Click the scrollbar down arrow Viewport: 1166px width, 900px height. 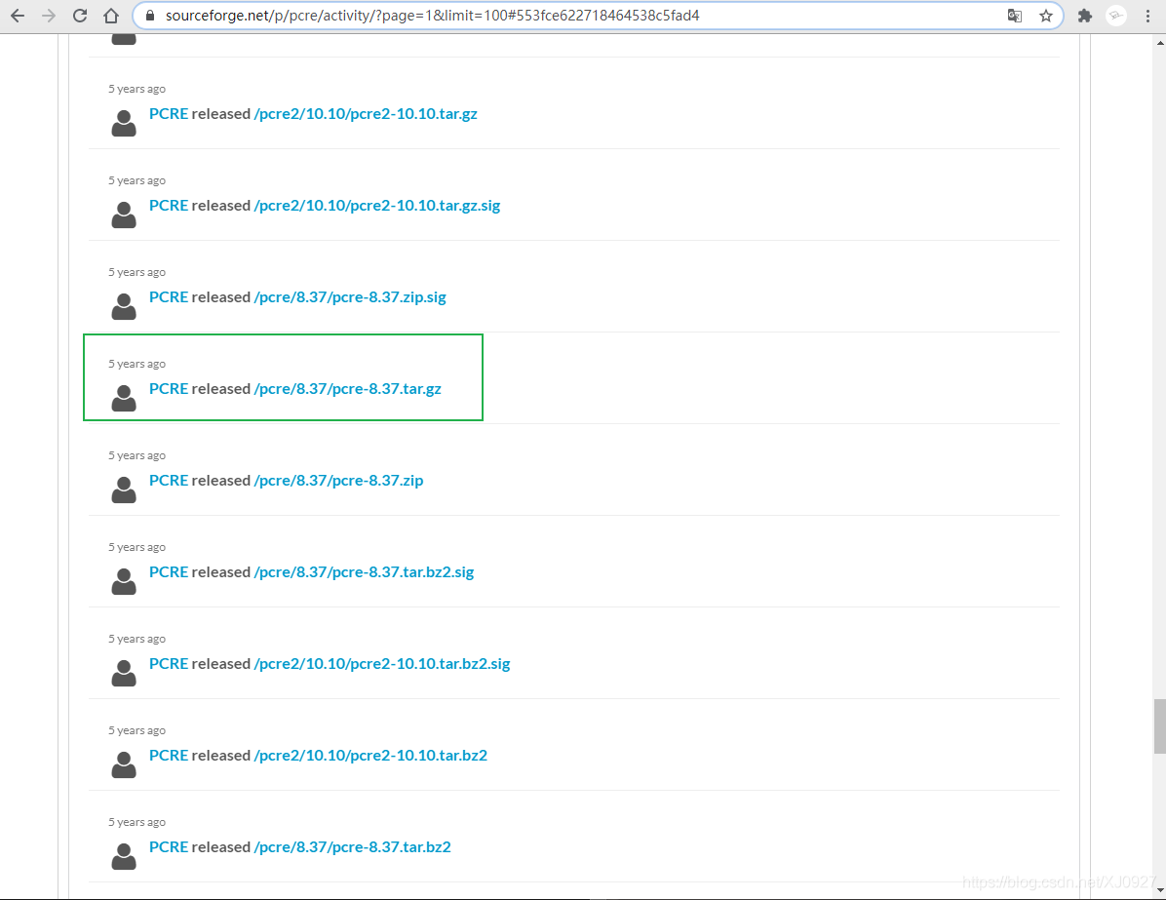[1160, 890]
